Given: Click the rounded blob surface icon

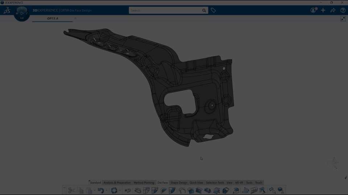Looking at the screenshot, I should point(245,190).
